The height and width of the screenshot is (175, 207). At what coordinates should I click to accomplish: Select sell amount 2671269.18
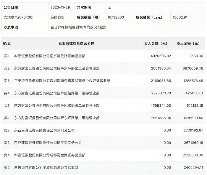coord(193,143)
